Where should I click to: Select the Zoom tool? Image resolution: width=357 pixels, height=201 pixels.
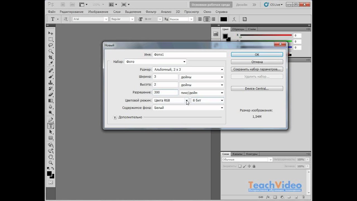pos(50,162)
